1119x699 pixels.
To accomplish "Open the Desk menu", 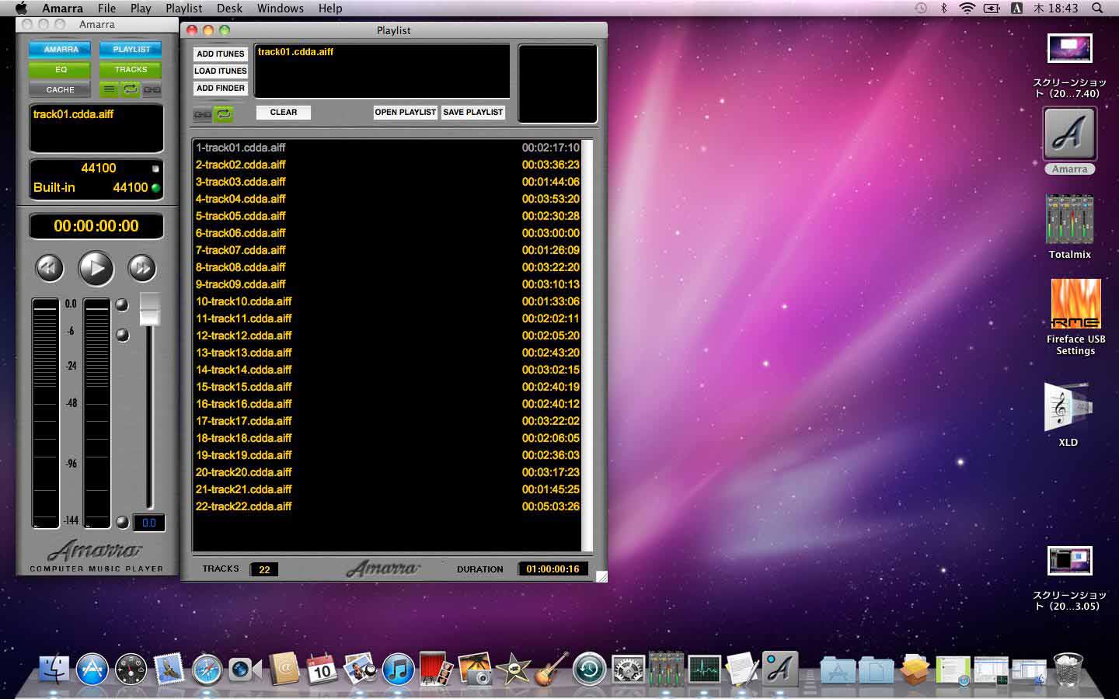I will coord(229,8).
